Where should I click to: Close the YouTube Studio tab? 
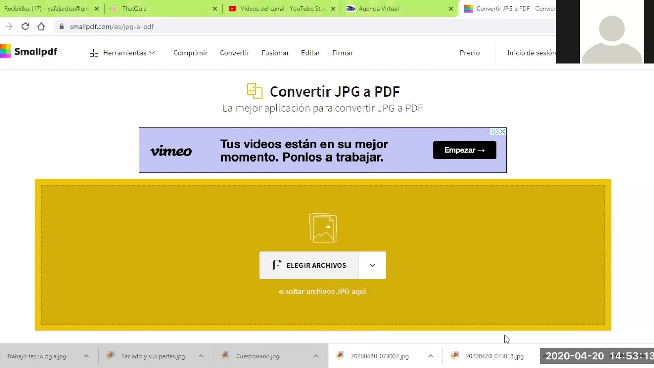point(333,9)
